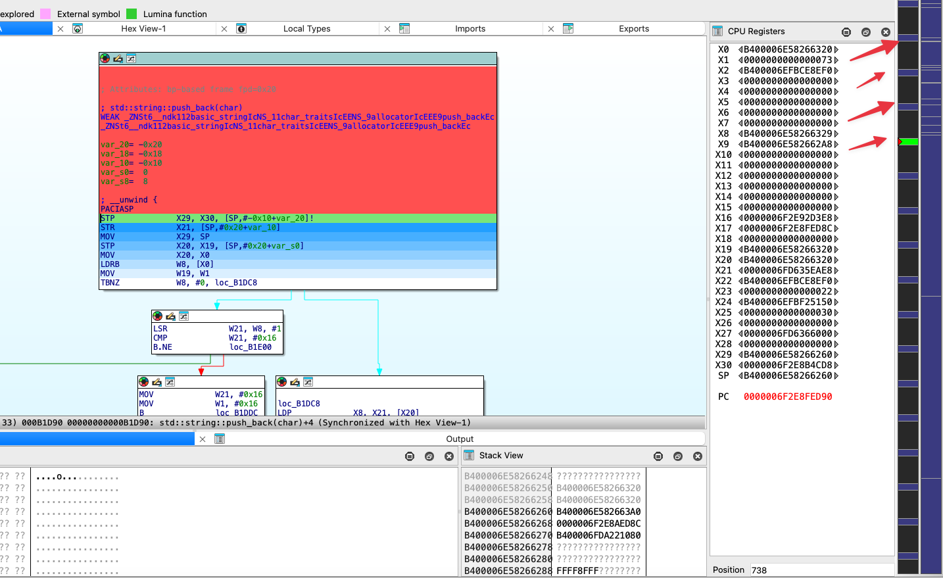The image size is (943, 578).
Task: Switch to the Hex View-1 tab
Action: coord(143,29)
